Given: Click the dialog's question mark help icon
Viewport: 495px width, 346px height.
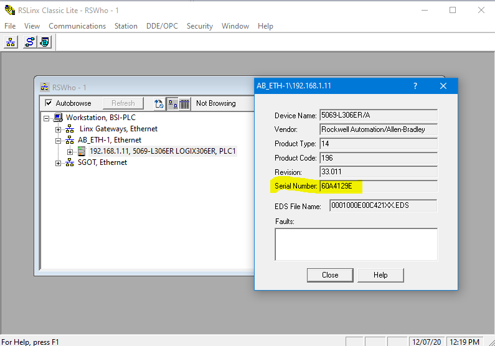Looking at the screenshot, I should pos(415,86).
